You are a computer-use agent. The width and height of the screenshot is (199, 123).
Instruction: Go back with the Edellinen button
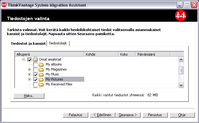coord(103,115)
